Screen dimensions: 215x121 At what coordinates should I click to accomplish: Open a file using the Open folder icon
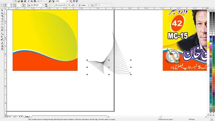[19, 1]
